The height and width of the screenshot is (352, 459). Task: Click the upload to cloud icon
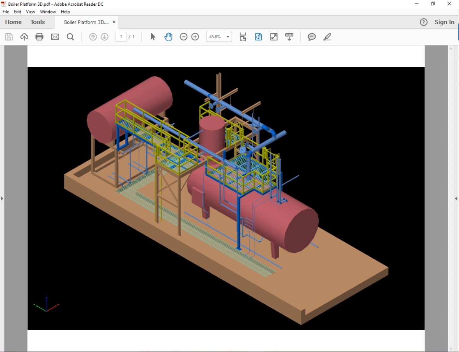[24, 37]
